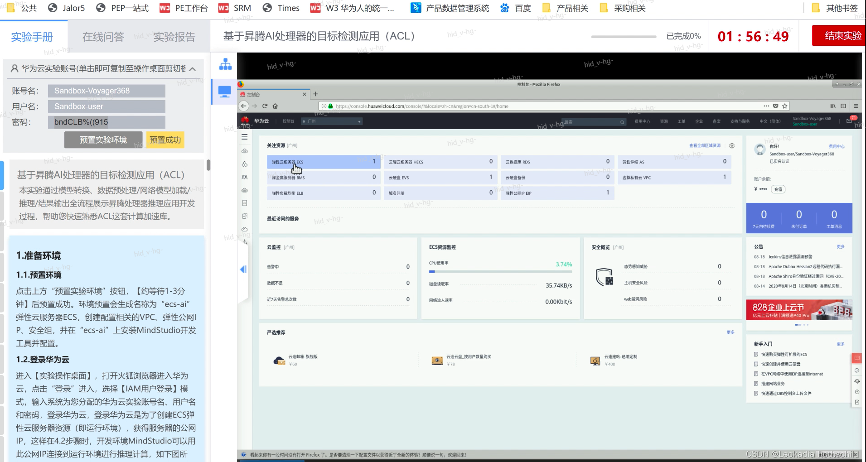The width and height of the screenshot is (866, 462).
Task: Open 工单 in console top menu
Action: [x=681, y=121]
